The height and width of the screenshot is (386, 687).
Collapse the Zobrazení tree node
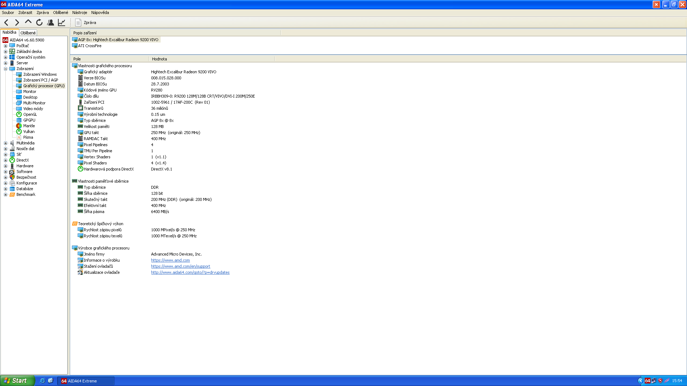(5, 69)
